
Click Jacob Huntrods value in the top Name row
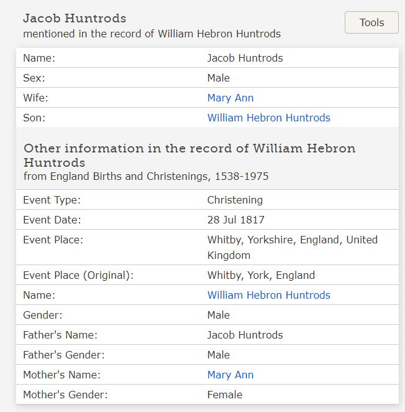[245, 58]
